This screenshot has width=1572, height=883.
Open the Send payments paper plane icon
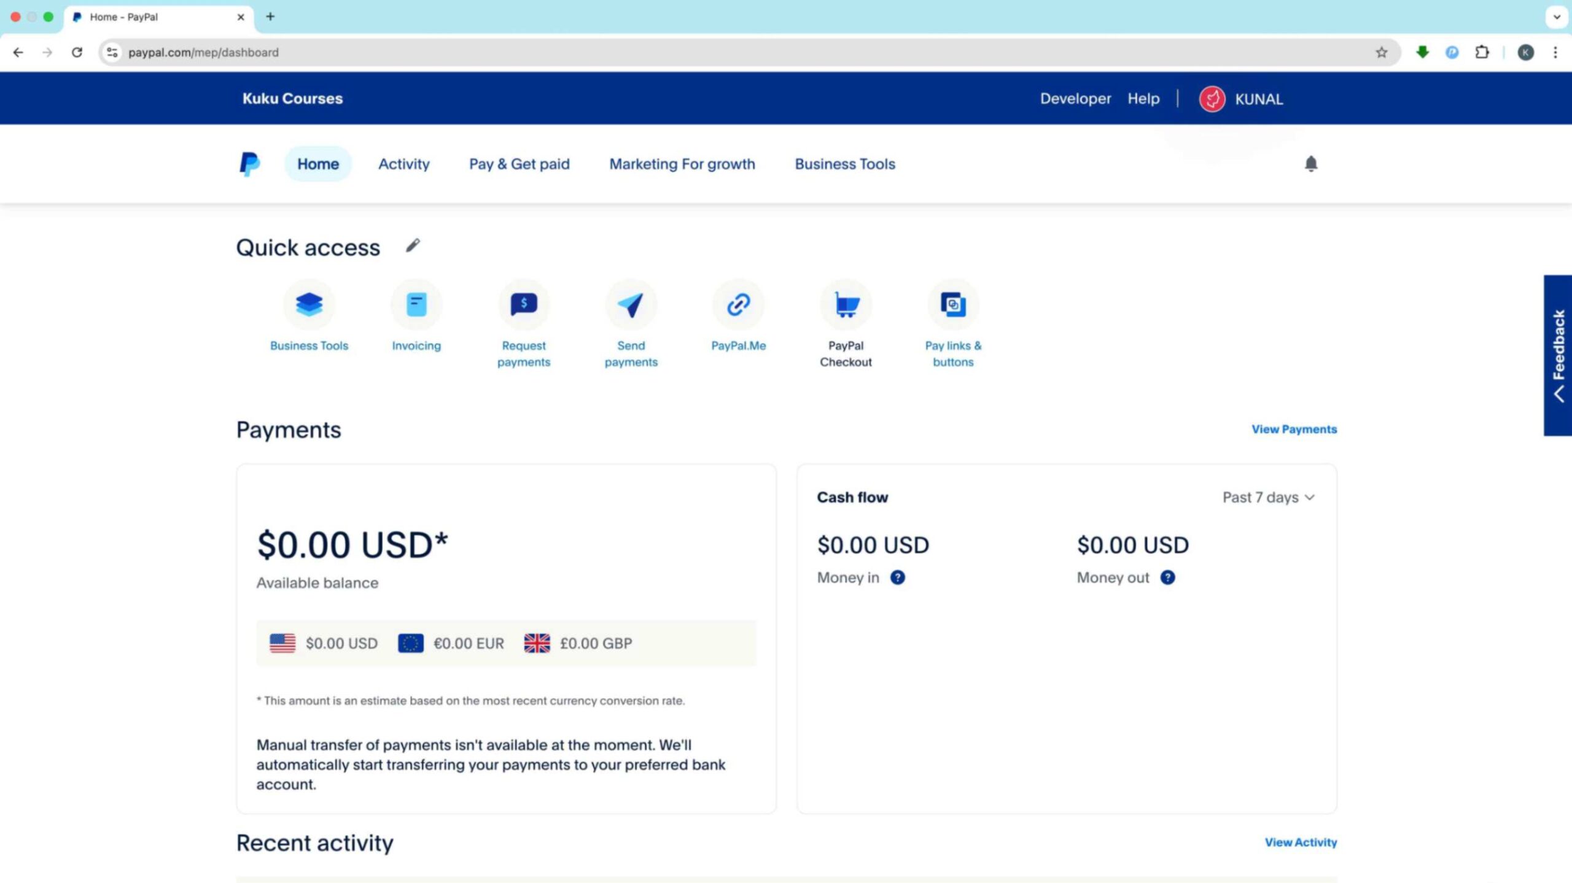(631, 304)
